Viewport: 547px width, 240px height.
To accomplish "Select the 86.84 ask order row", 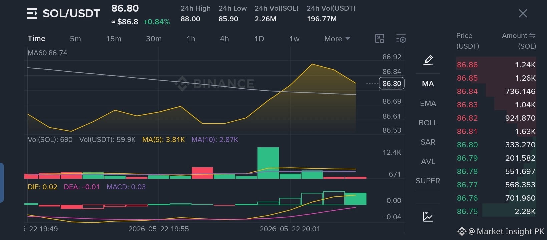I will [496, 91].
